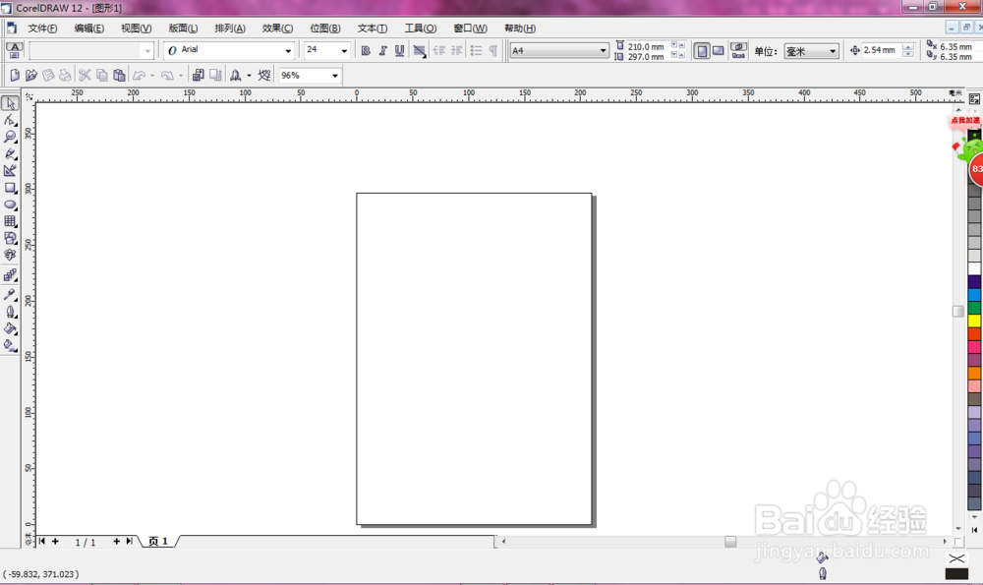Click the Cut scissors icon
This screenshot has height=585, width=983.
(85, 76)
